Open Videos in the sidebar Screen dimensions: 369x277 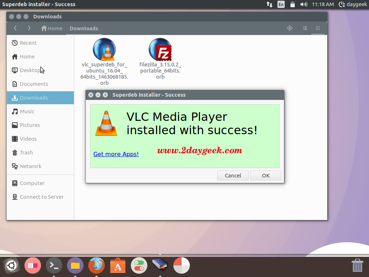(40, 139)
